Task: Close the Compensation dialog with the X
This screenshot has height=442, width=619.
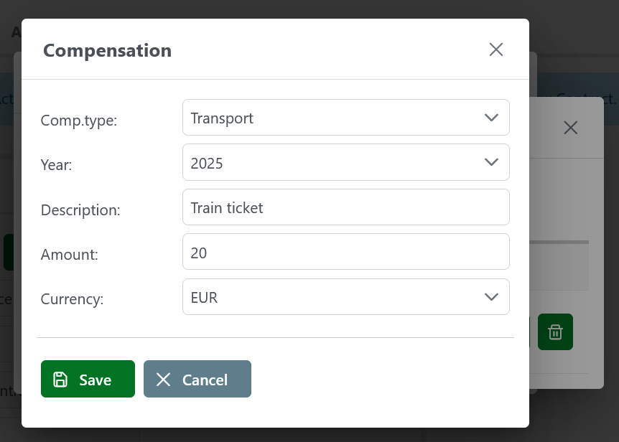Action: click(495, 50)
